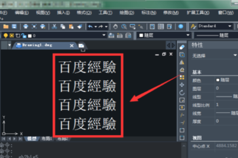Screen dimensions: 238x158
Task: Jump to last layout tab arrow
Action: (x=20, y=139)
